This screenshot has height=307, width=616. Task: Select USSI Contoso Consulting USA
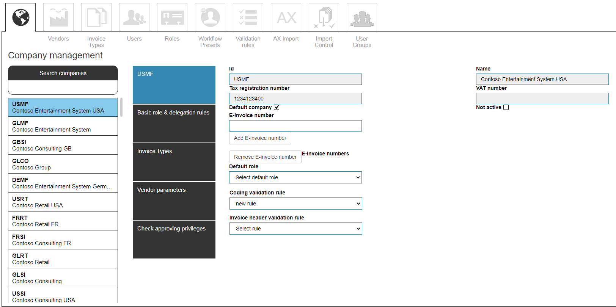click(x=63, y=296)
